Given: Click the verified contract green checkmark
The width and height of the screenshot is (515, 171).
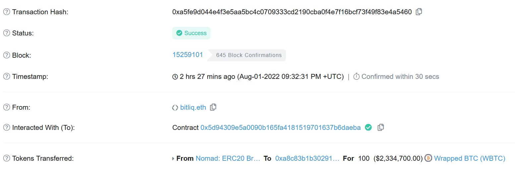Looking at the screenshot, I should (x=368, y=127).
